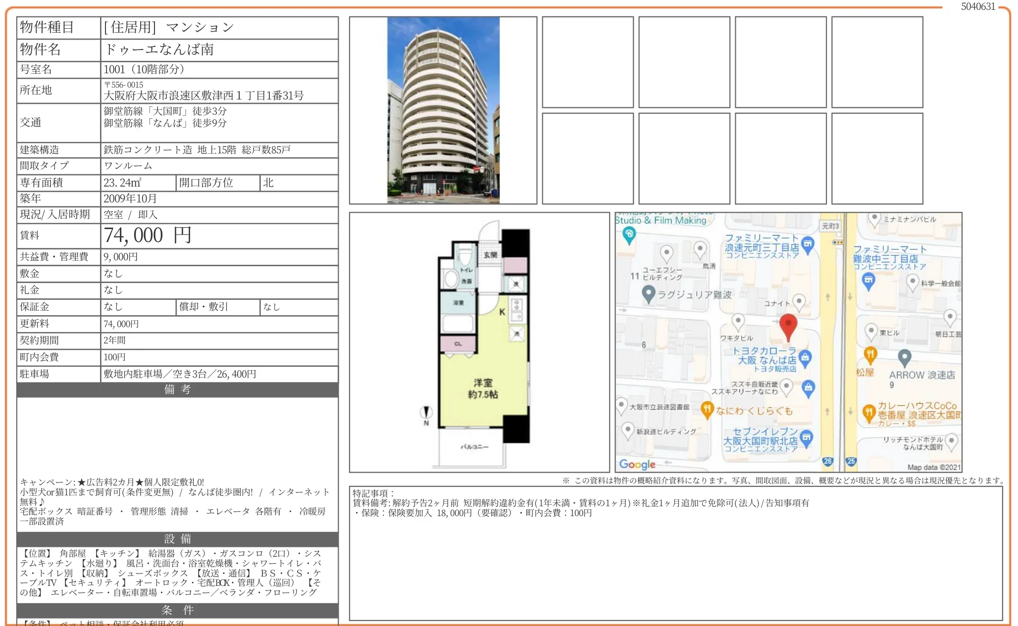Click the Map data ©2021 attribution text

pyautogui.click(x=934, y=467)
